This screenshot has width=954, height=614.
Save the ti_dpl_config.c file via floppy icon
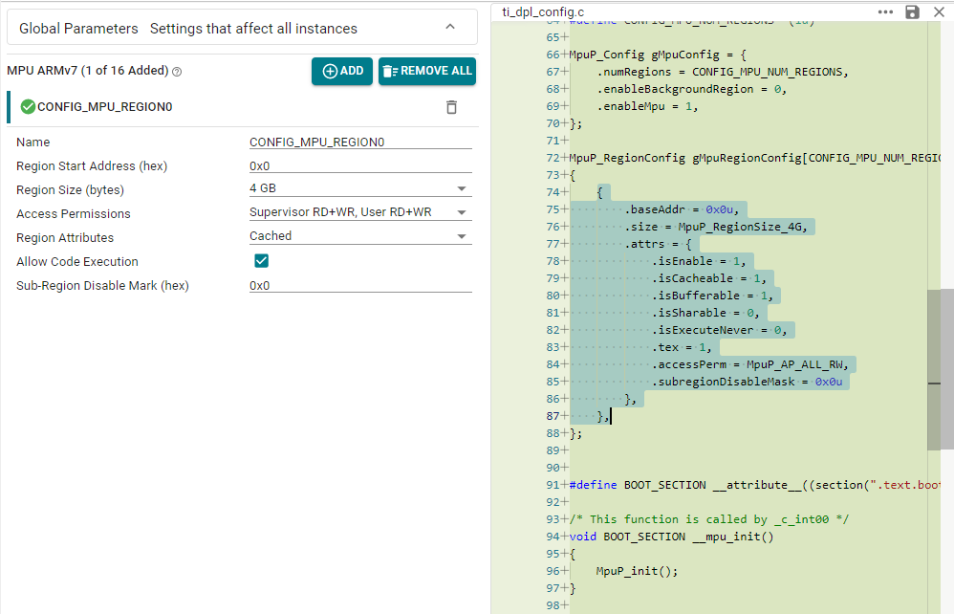point(912,11)
